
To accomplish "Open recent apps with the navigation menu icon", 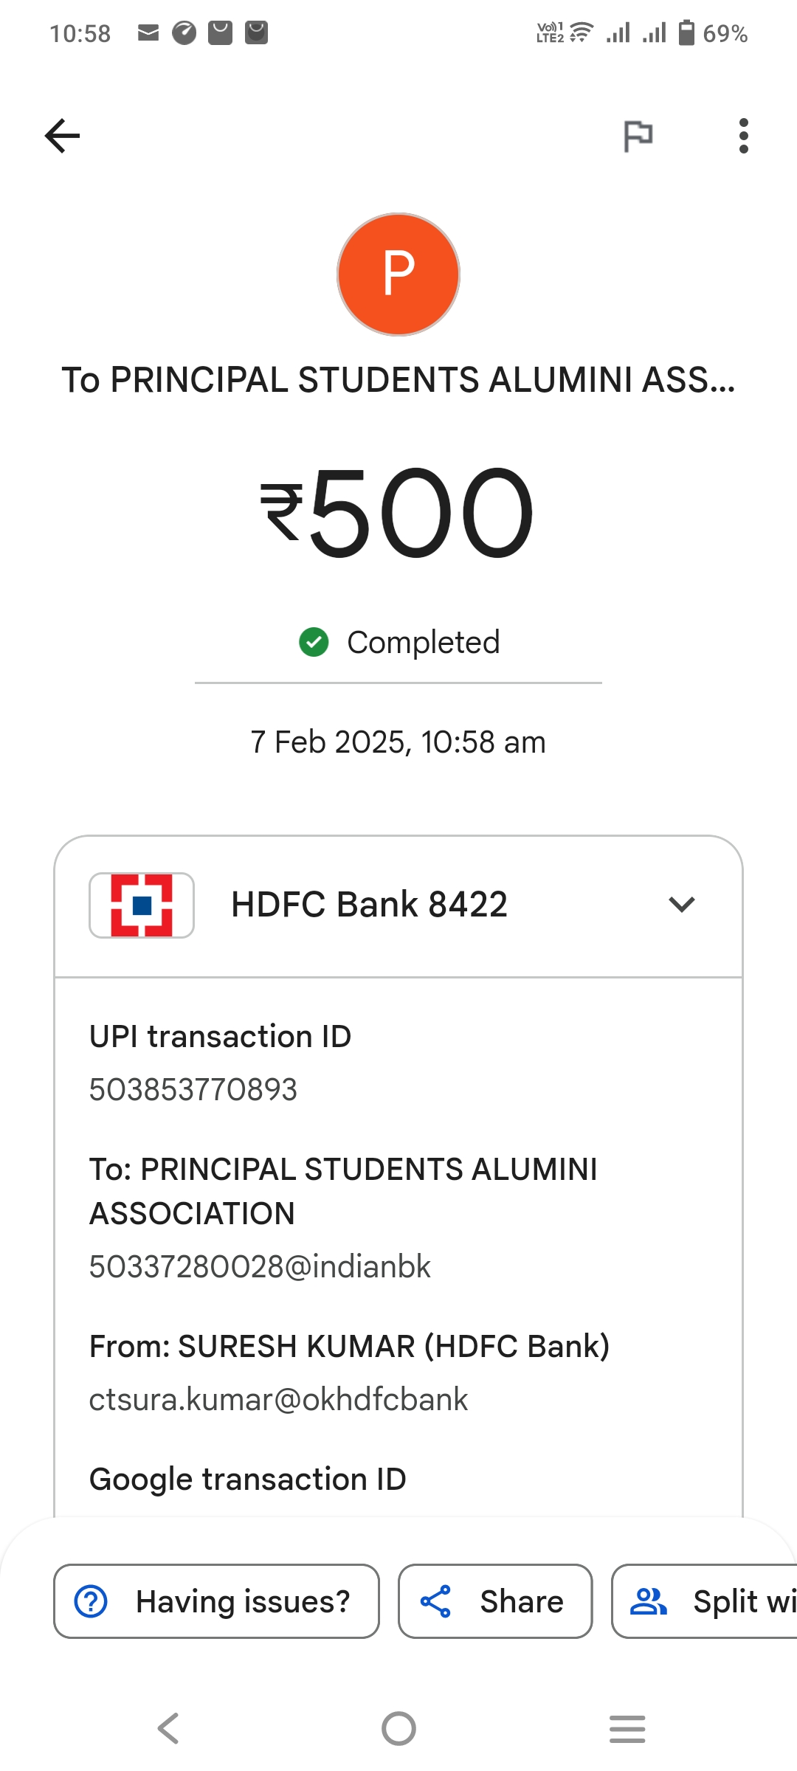I will tap(627, 1729).
